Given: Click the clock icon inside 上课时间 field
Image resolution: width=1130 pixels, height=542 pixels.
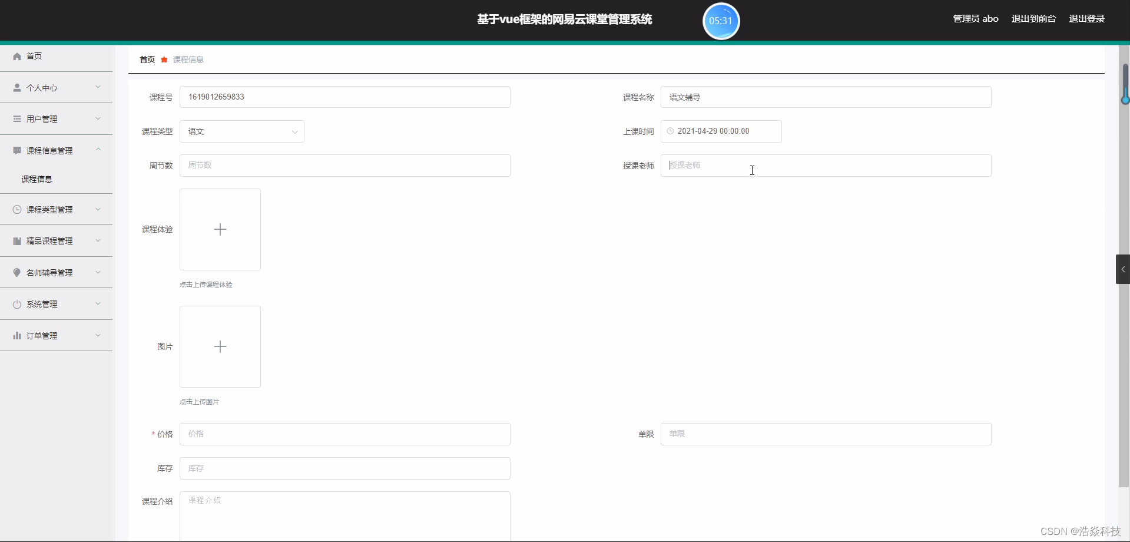Looking at the screenshot, I should pos(671,131).
